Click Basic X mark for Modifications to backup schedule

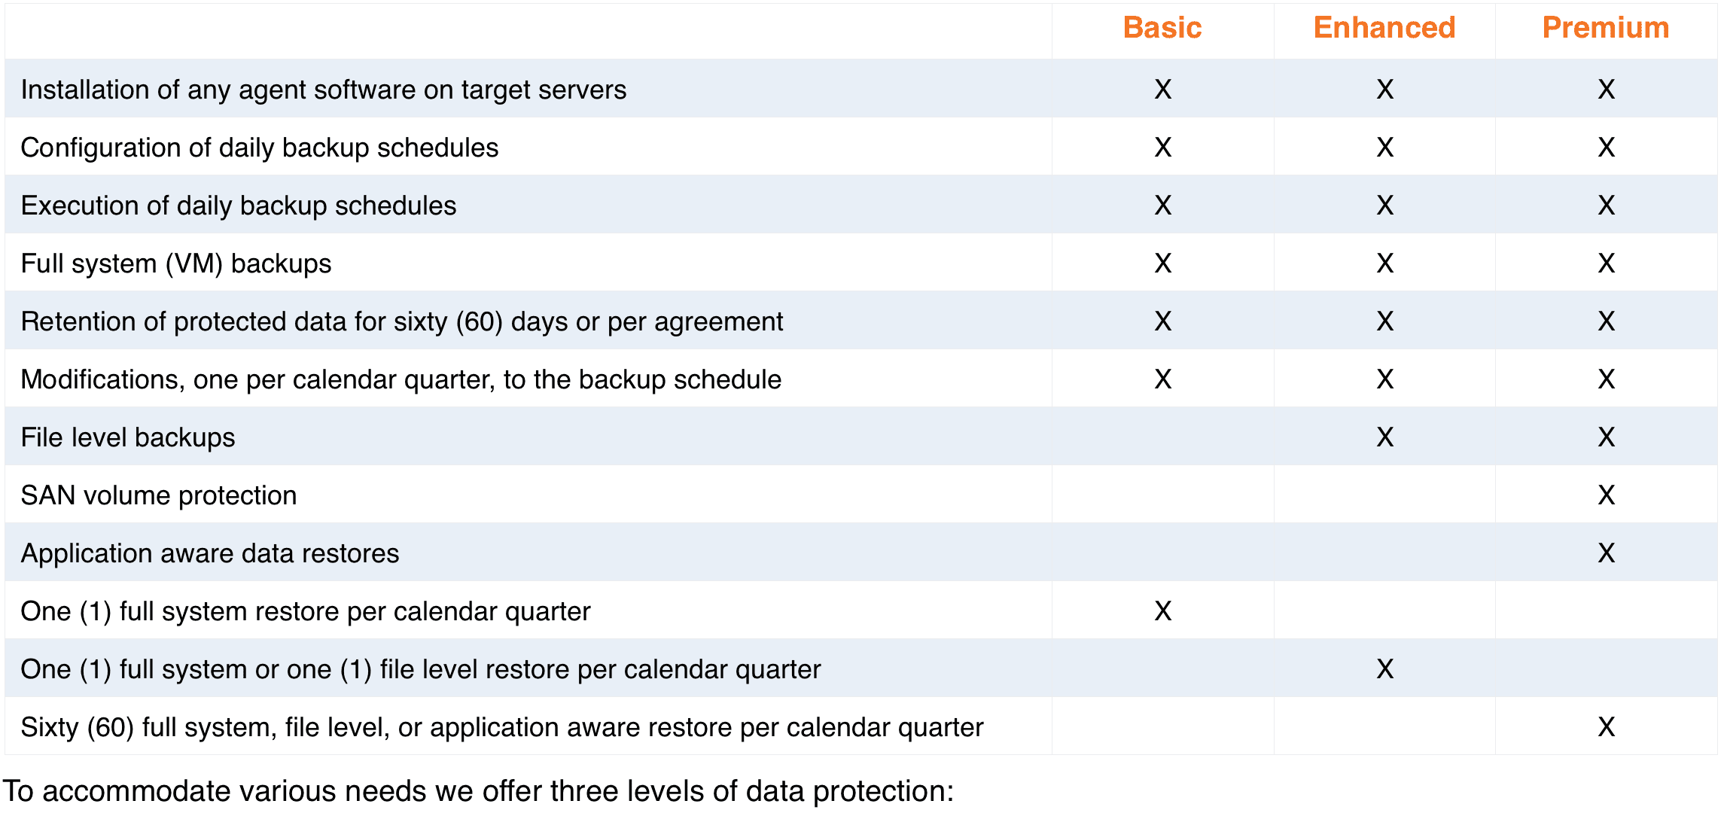pyautogui.click(x=1163, y=379)
